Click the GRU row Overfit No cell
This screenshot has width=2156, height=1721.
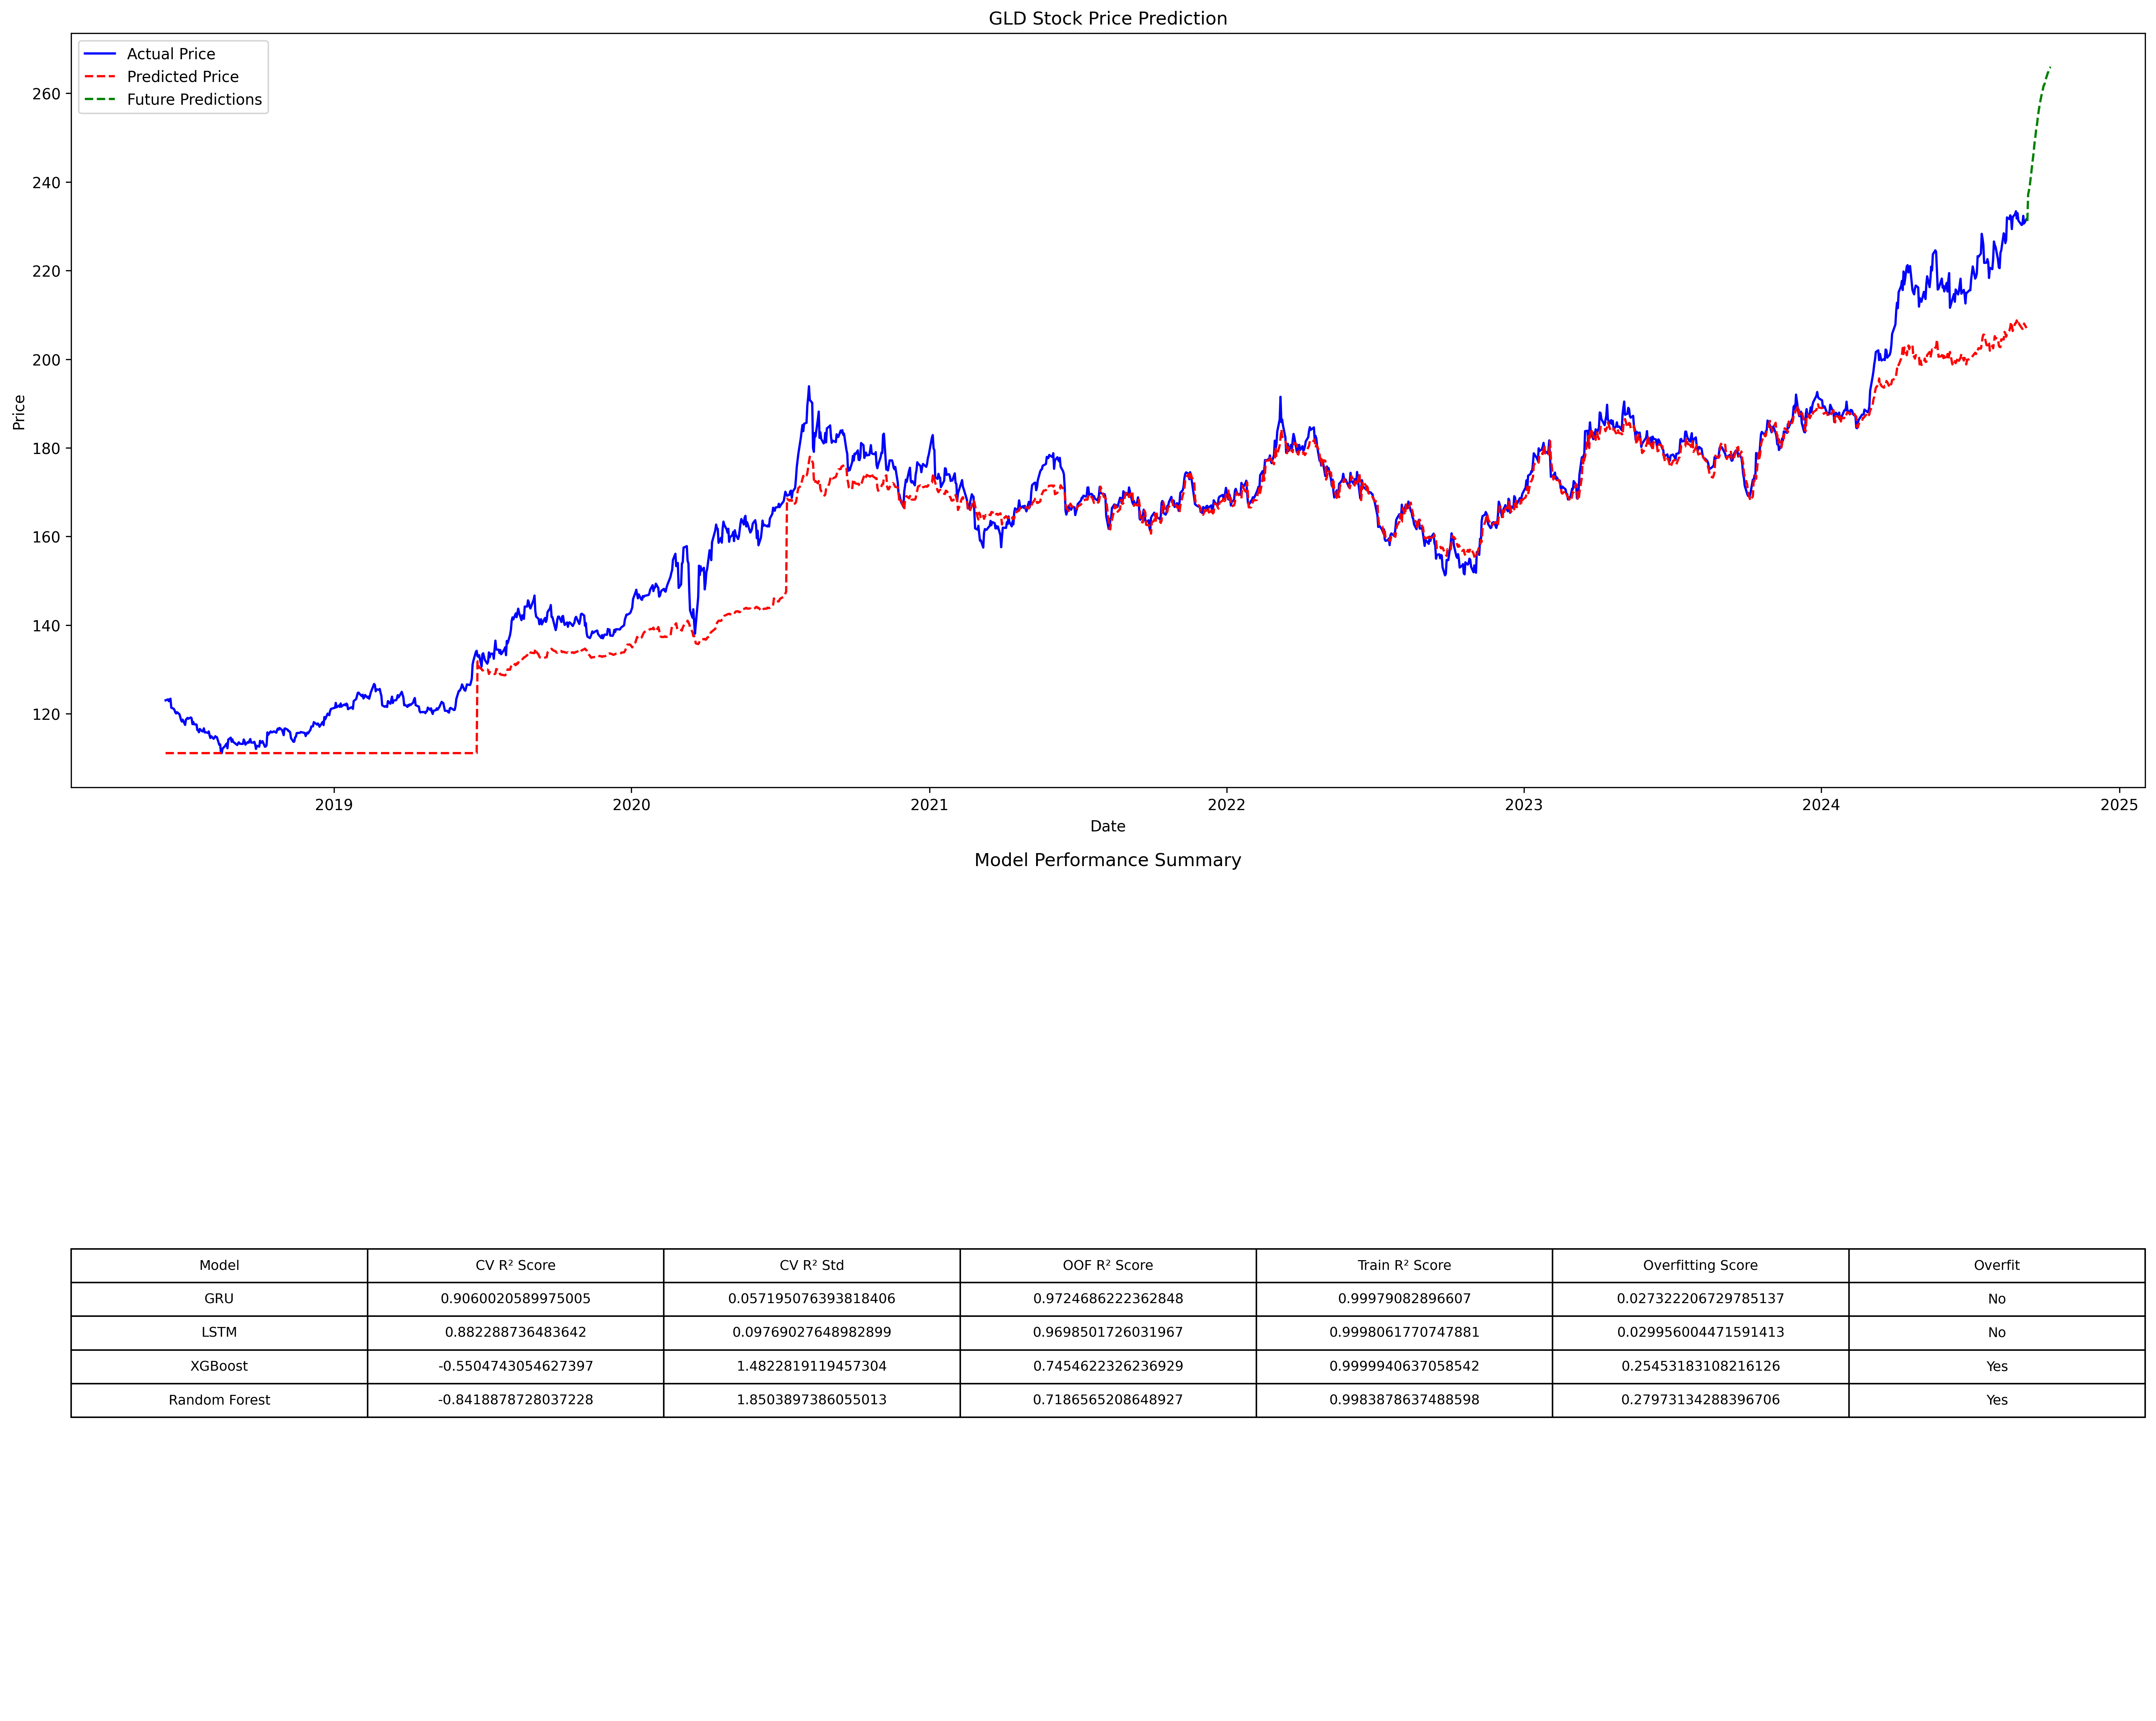[x=1997, y=1299]
